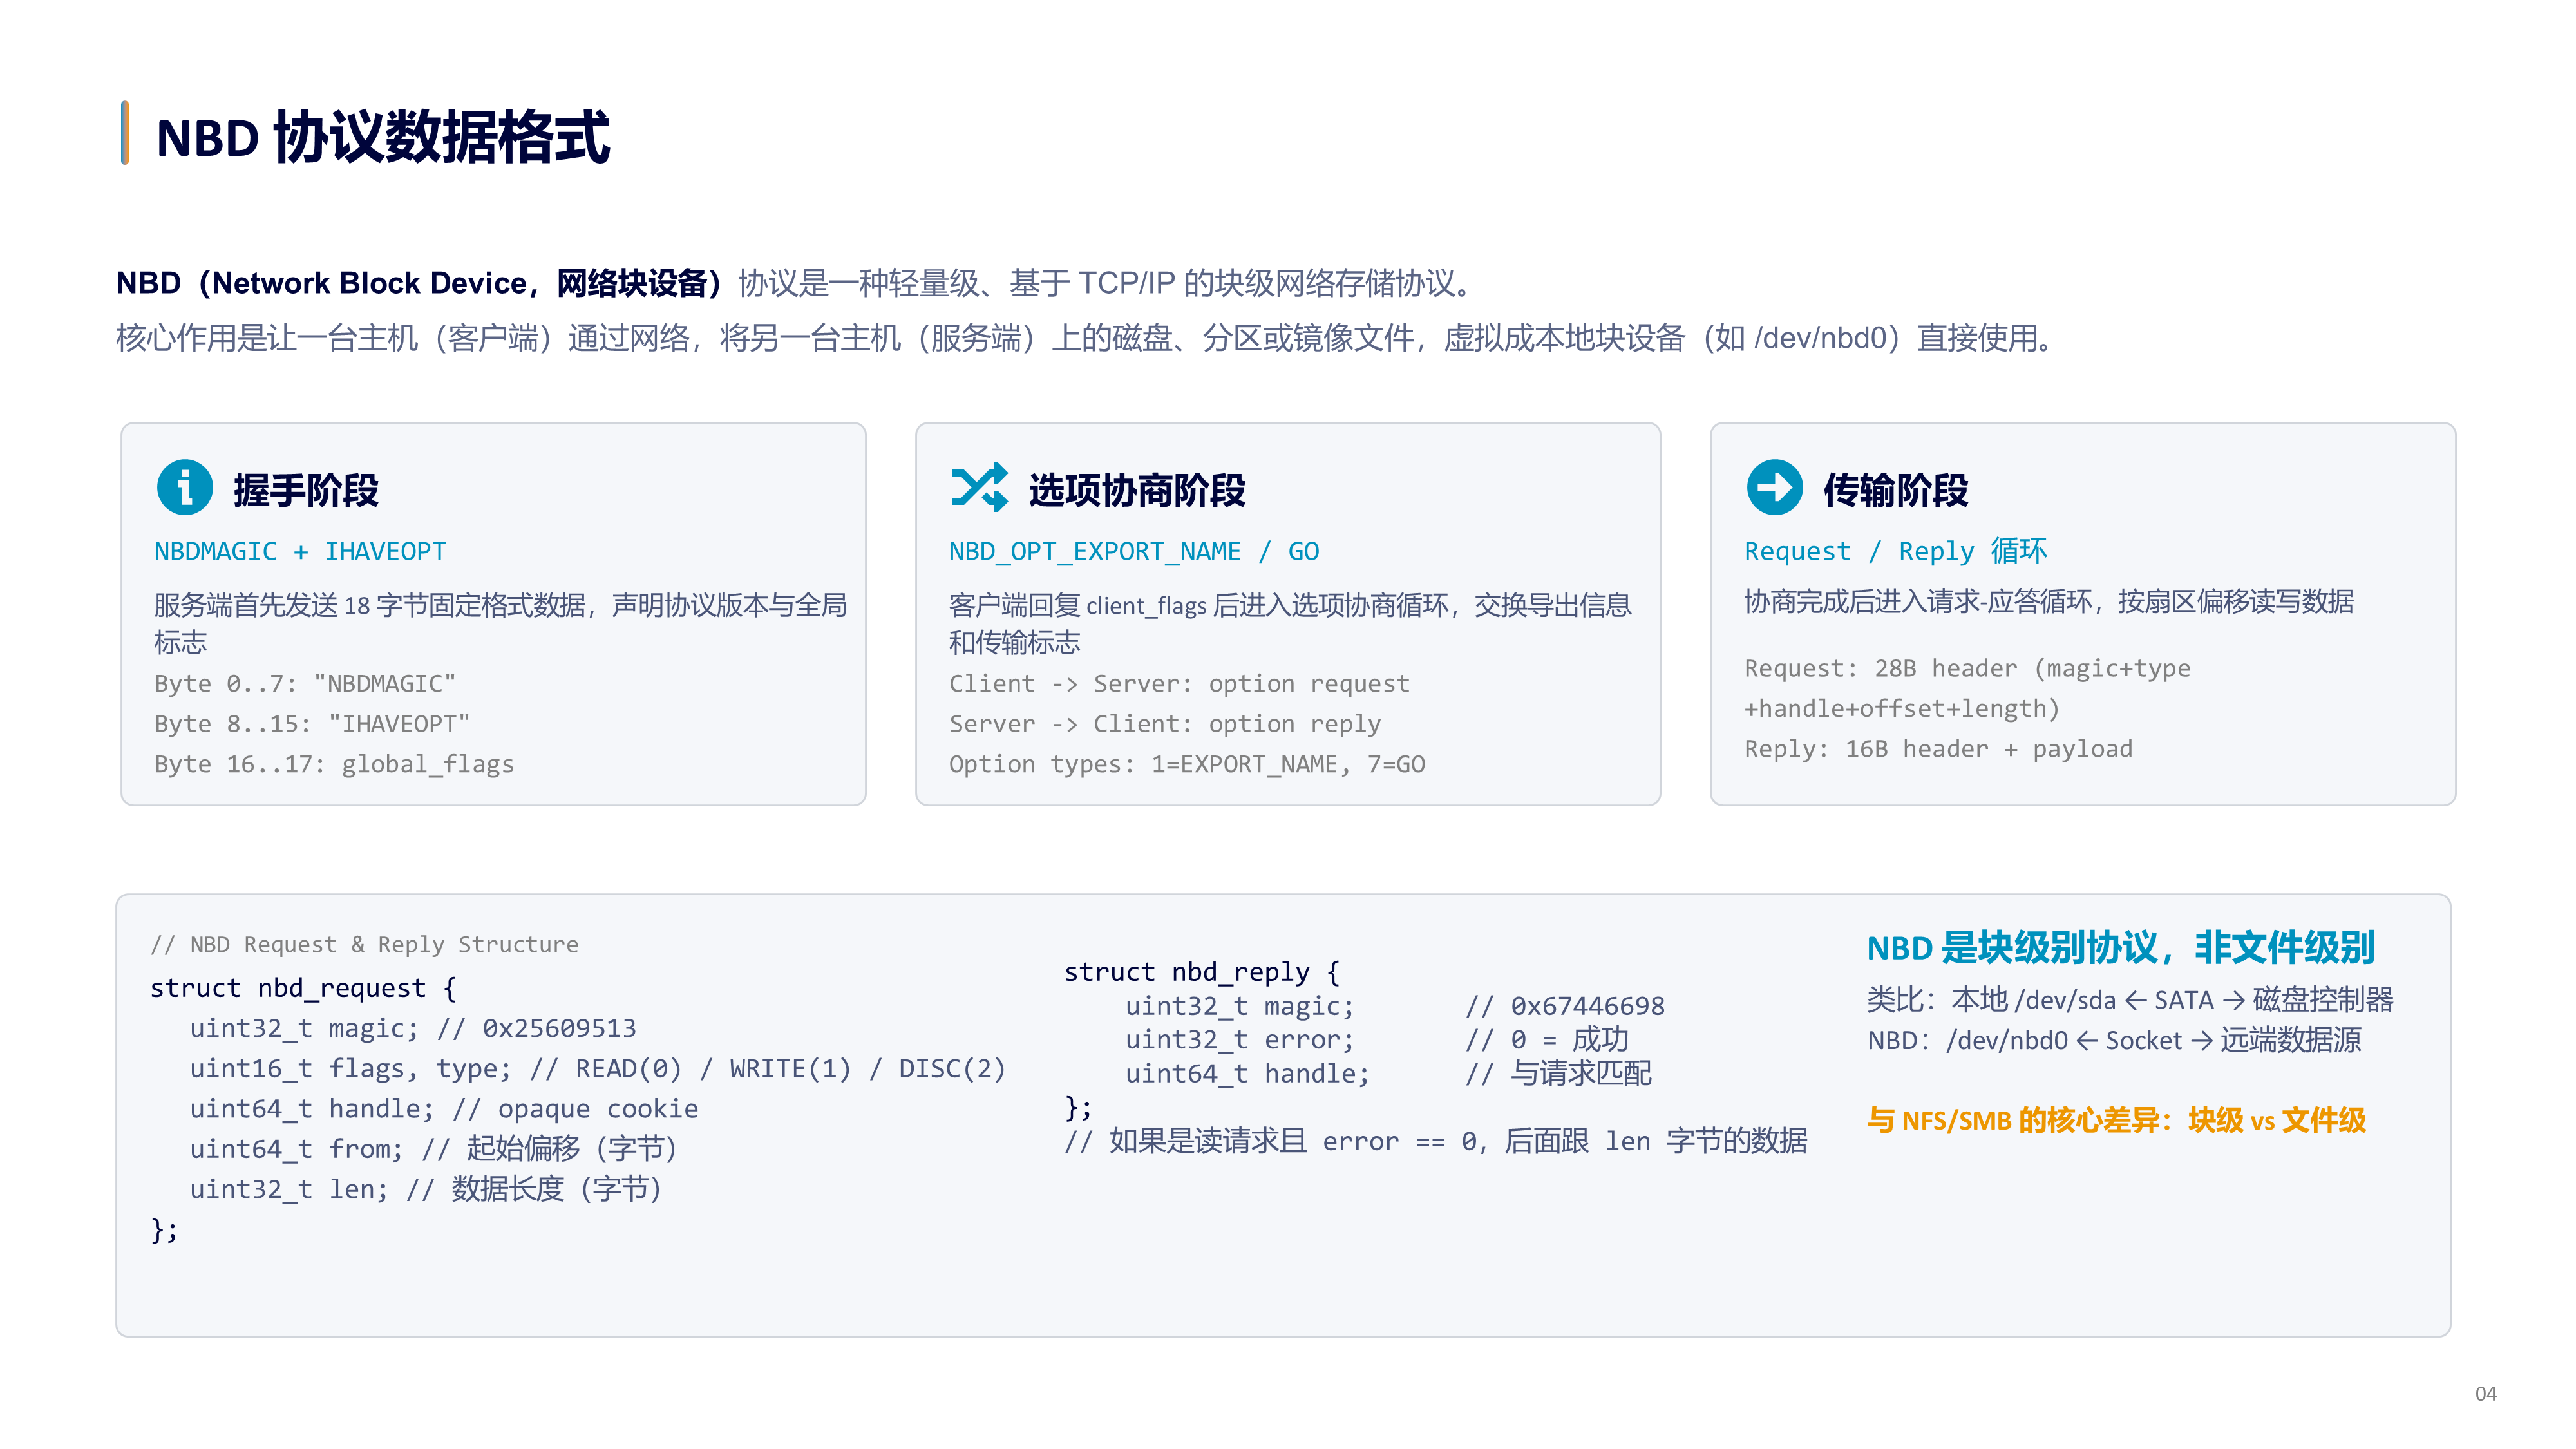This screenshot has width=2576, height=1449.
Task: Click the vertical accent bar next to title
Action: coord(125,133)
